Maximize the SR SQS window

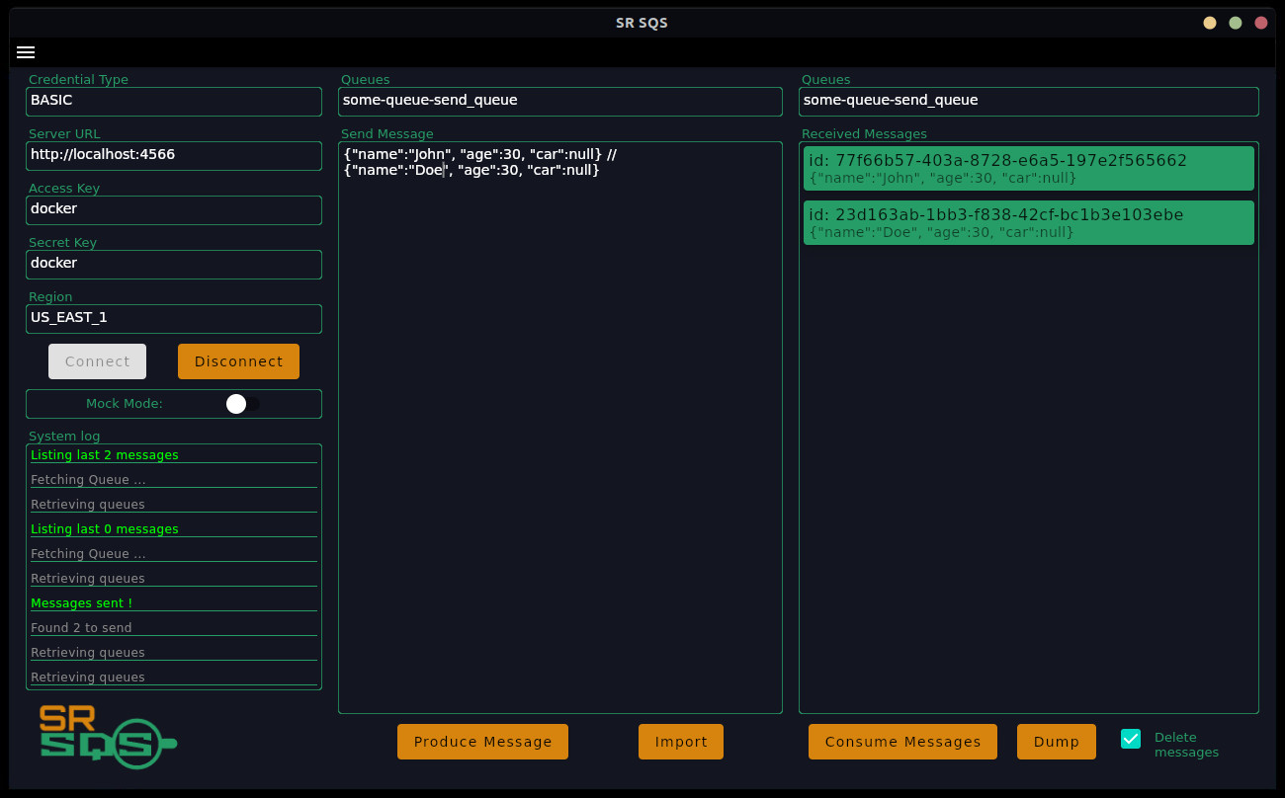point(1236,23)
